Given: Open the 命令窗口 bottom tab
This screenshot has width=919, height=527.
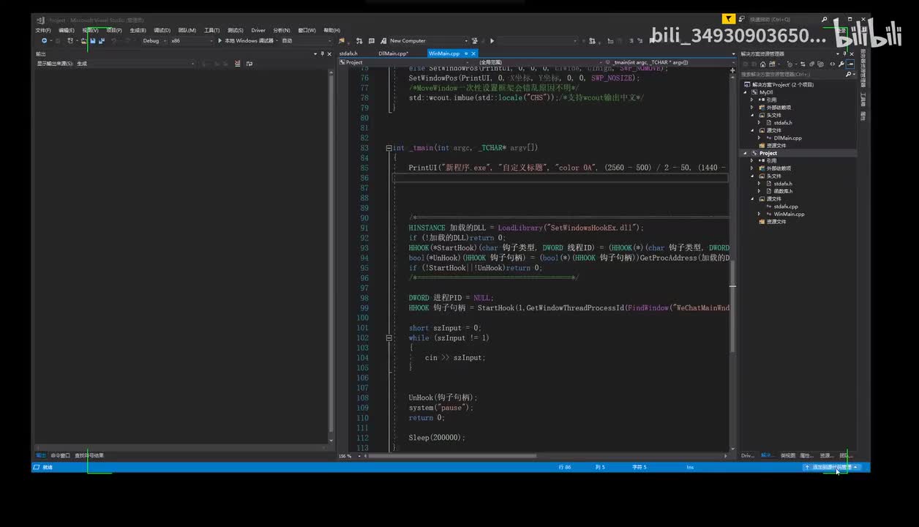Looking at the screenshot, I should tap(60, 455).
